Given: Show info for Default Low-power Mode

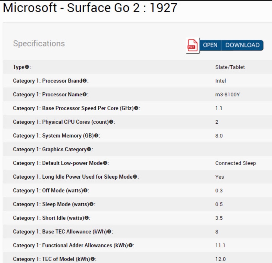Looking at the screenshot, I should coord(105,163).
